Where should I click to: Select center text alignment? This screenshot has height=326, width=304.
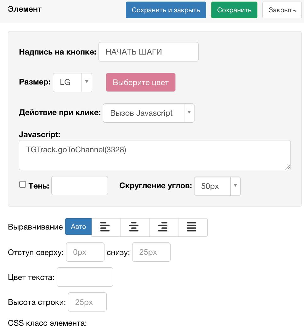135,227
